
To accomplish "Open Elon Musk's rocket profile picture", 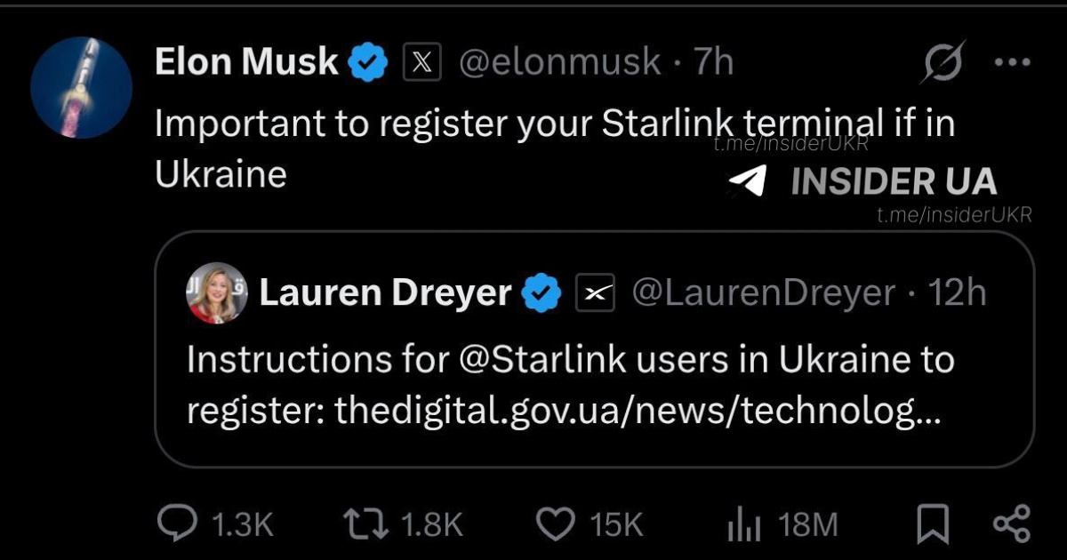I will tap(81, 87).
